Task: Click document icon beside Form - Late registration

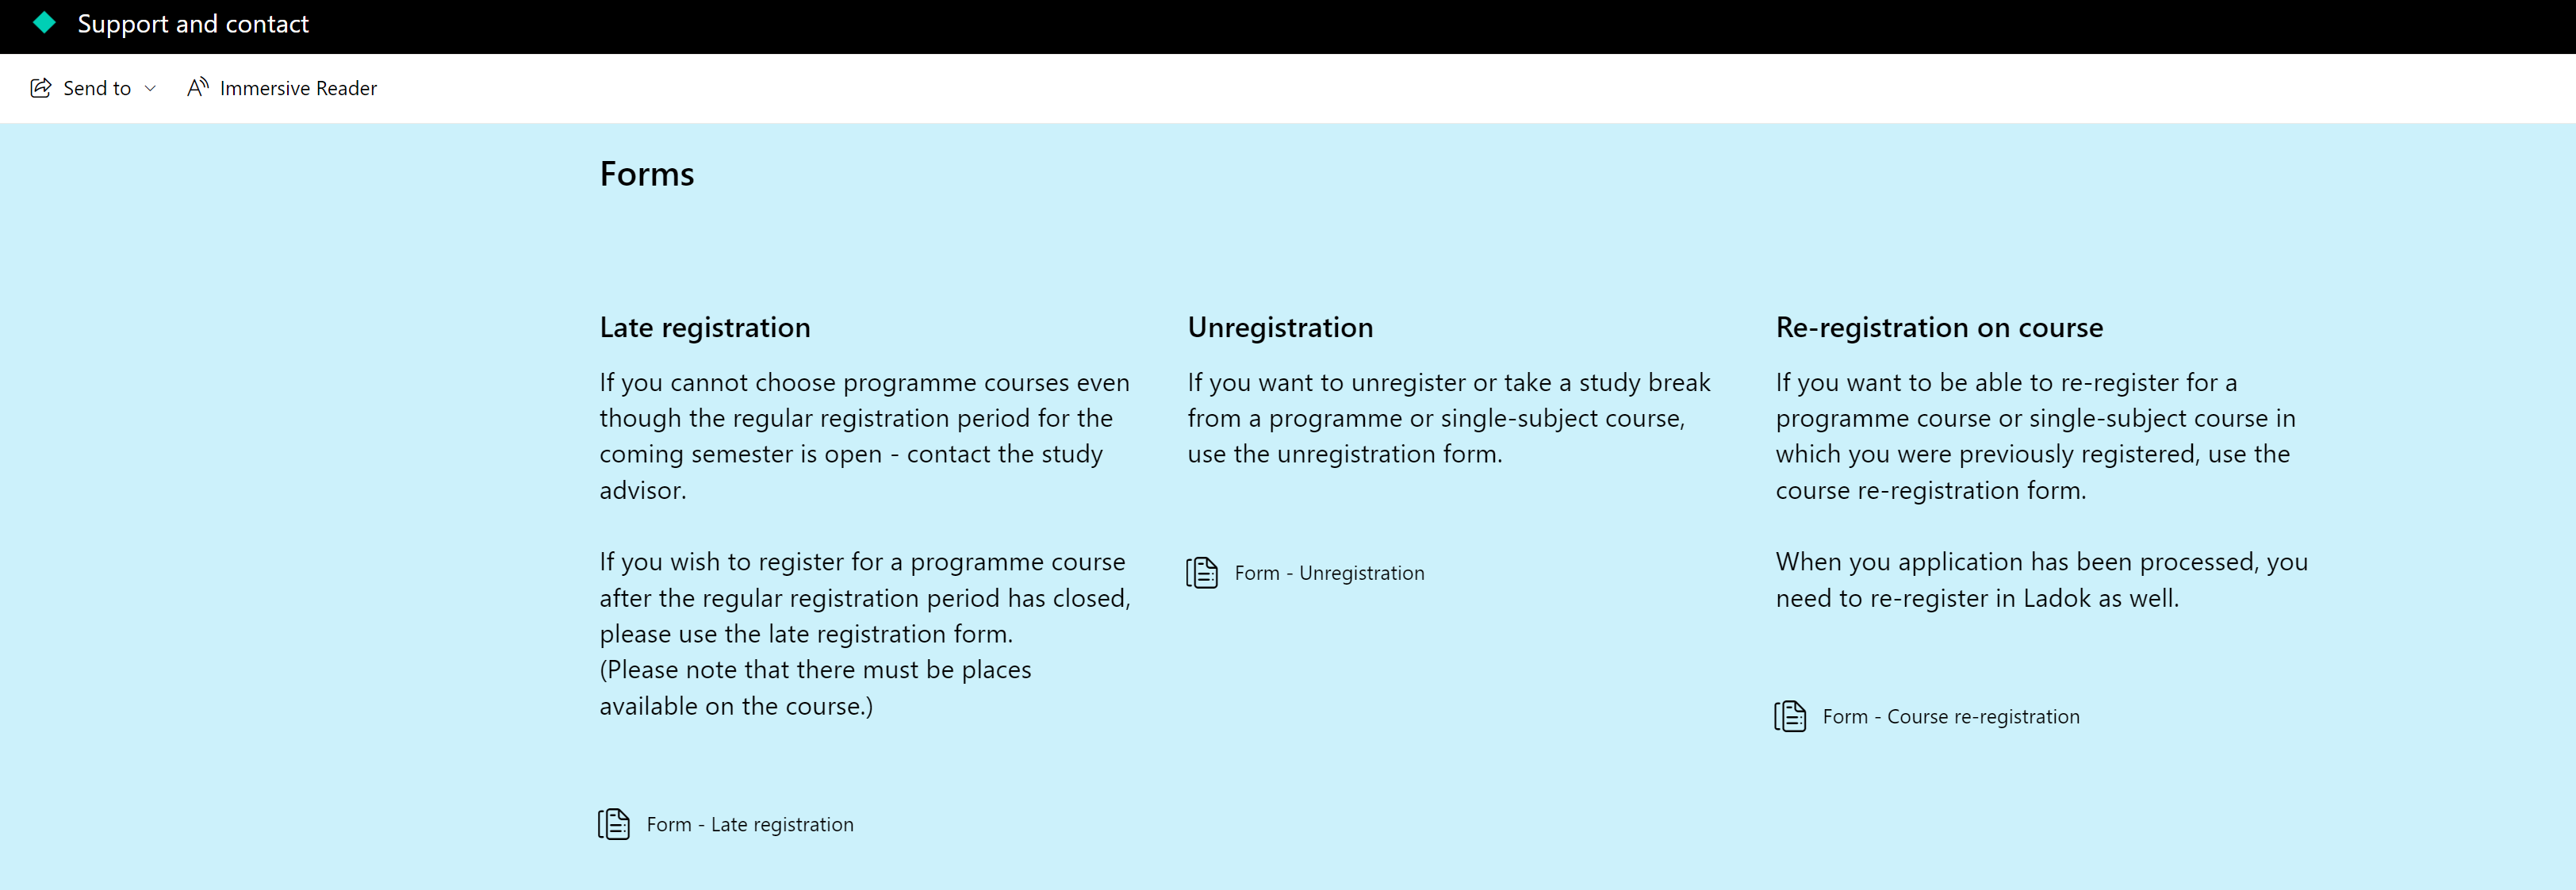Action: (x=614, y=824)
